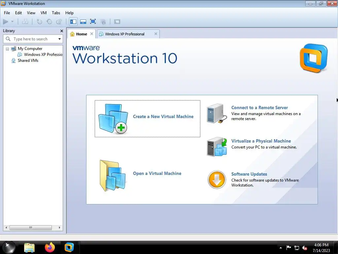The image size is (338, 254).
Task: Click the VMware Workstation taskbar button
Action: tap(69, 247)
